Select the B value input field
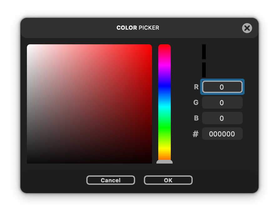 click(222, 118)
